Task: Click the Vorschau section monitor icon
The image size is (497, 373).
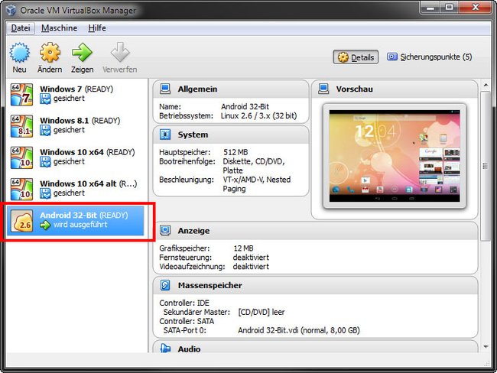Action: coord(323,89)
